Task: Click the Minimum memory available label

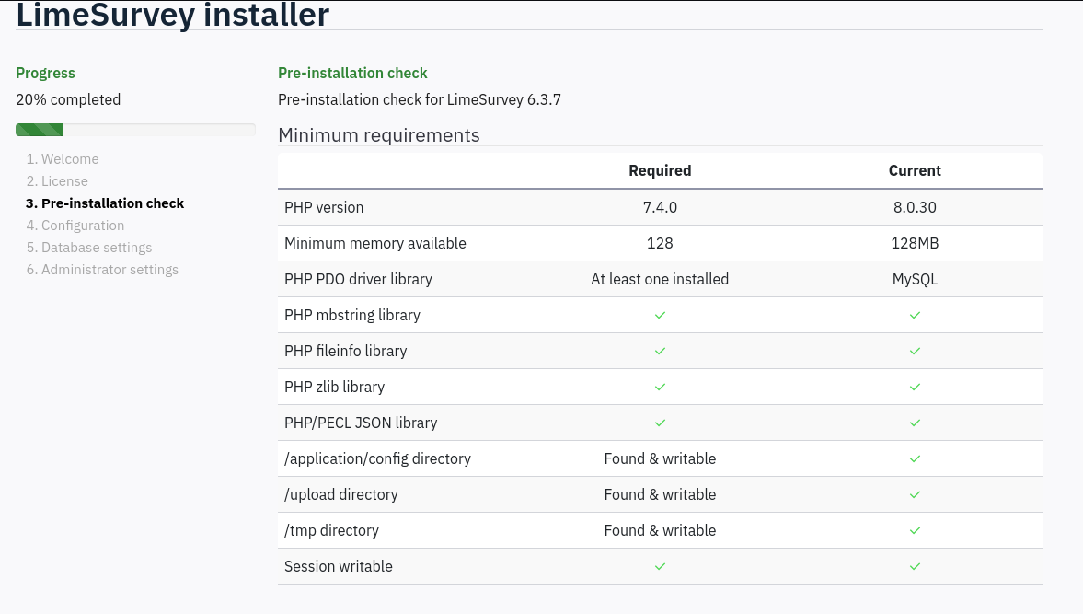Action: 375,243
